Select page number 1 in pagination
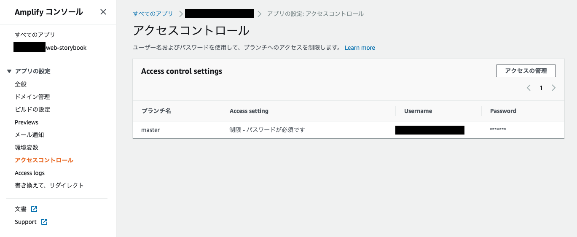This screenshot has width=577, height=237. [541, 88]
